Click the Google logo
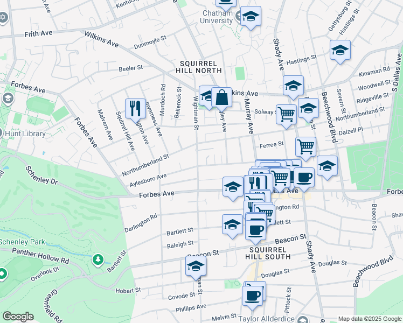This screenshot has height=323, width=403. (x=18, y=317)
